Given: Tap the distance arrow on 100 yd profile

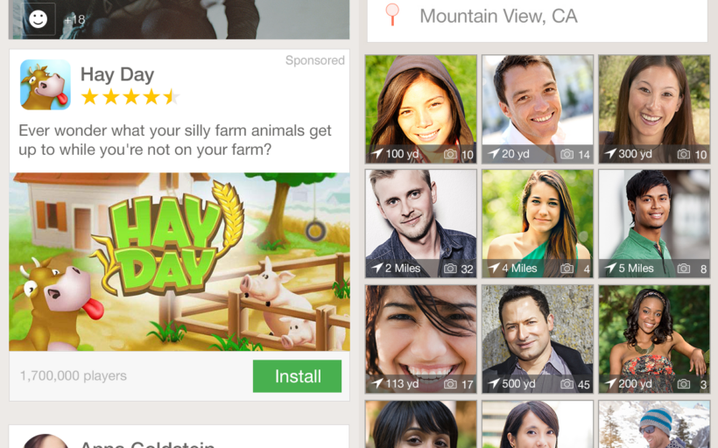Looking at the screenshot, I should pyautogui.click(x=377, y=153).
